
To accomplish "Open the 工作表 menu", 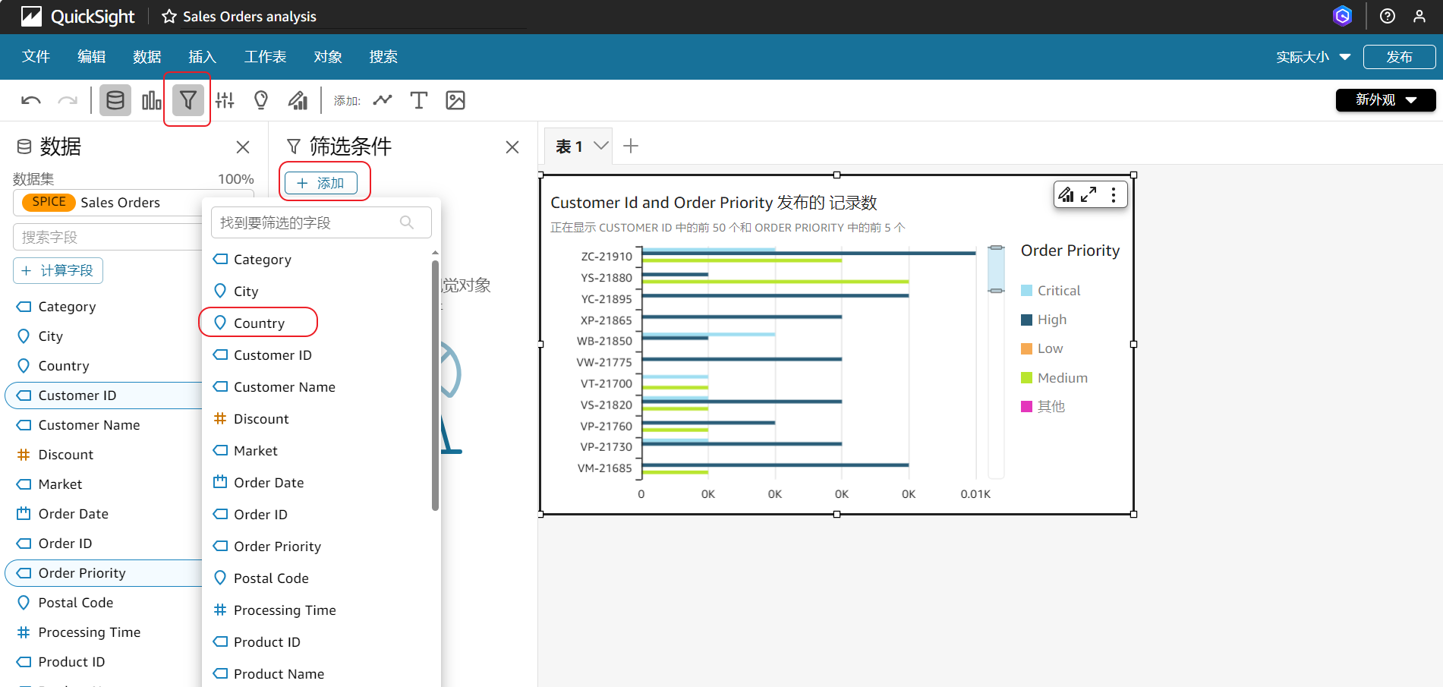I will (265, 57).
